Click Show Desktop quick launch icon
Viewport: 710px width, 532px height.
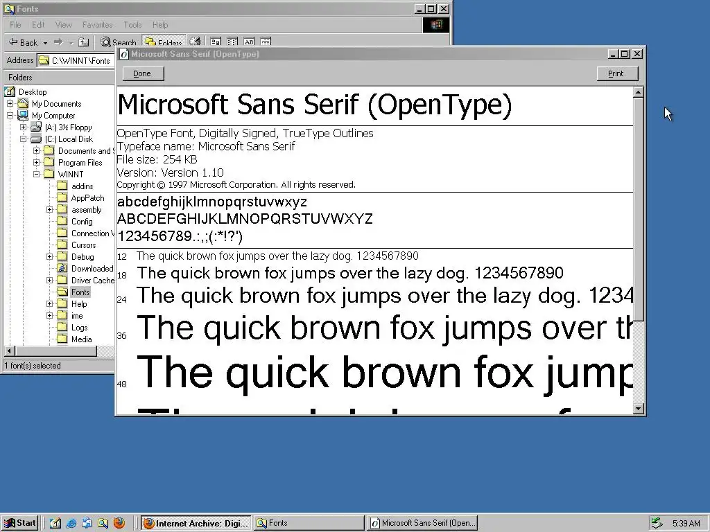coord(55,524)
